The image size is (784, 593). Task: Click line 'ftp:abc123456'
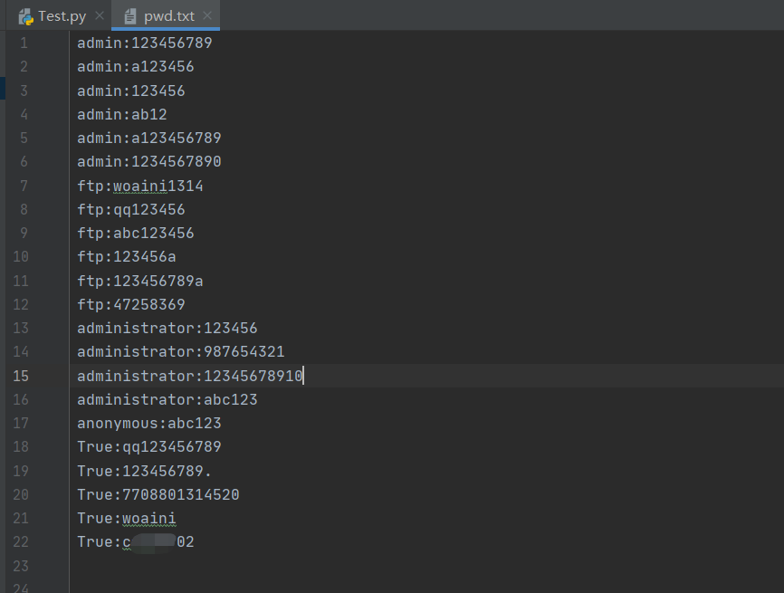[x=136, y=233]
